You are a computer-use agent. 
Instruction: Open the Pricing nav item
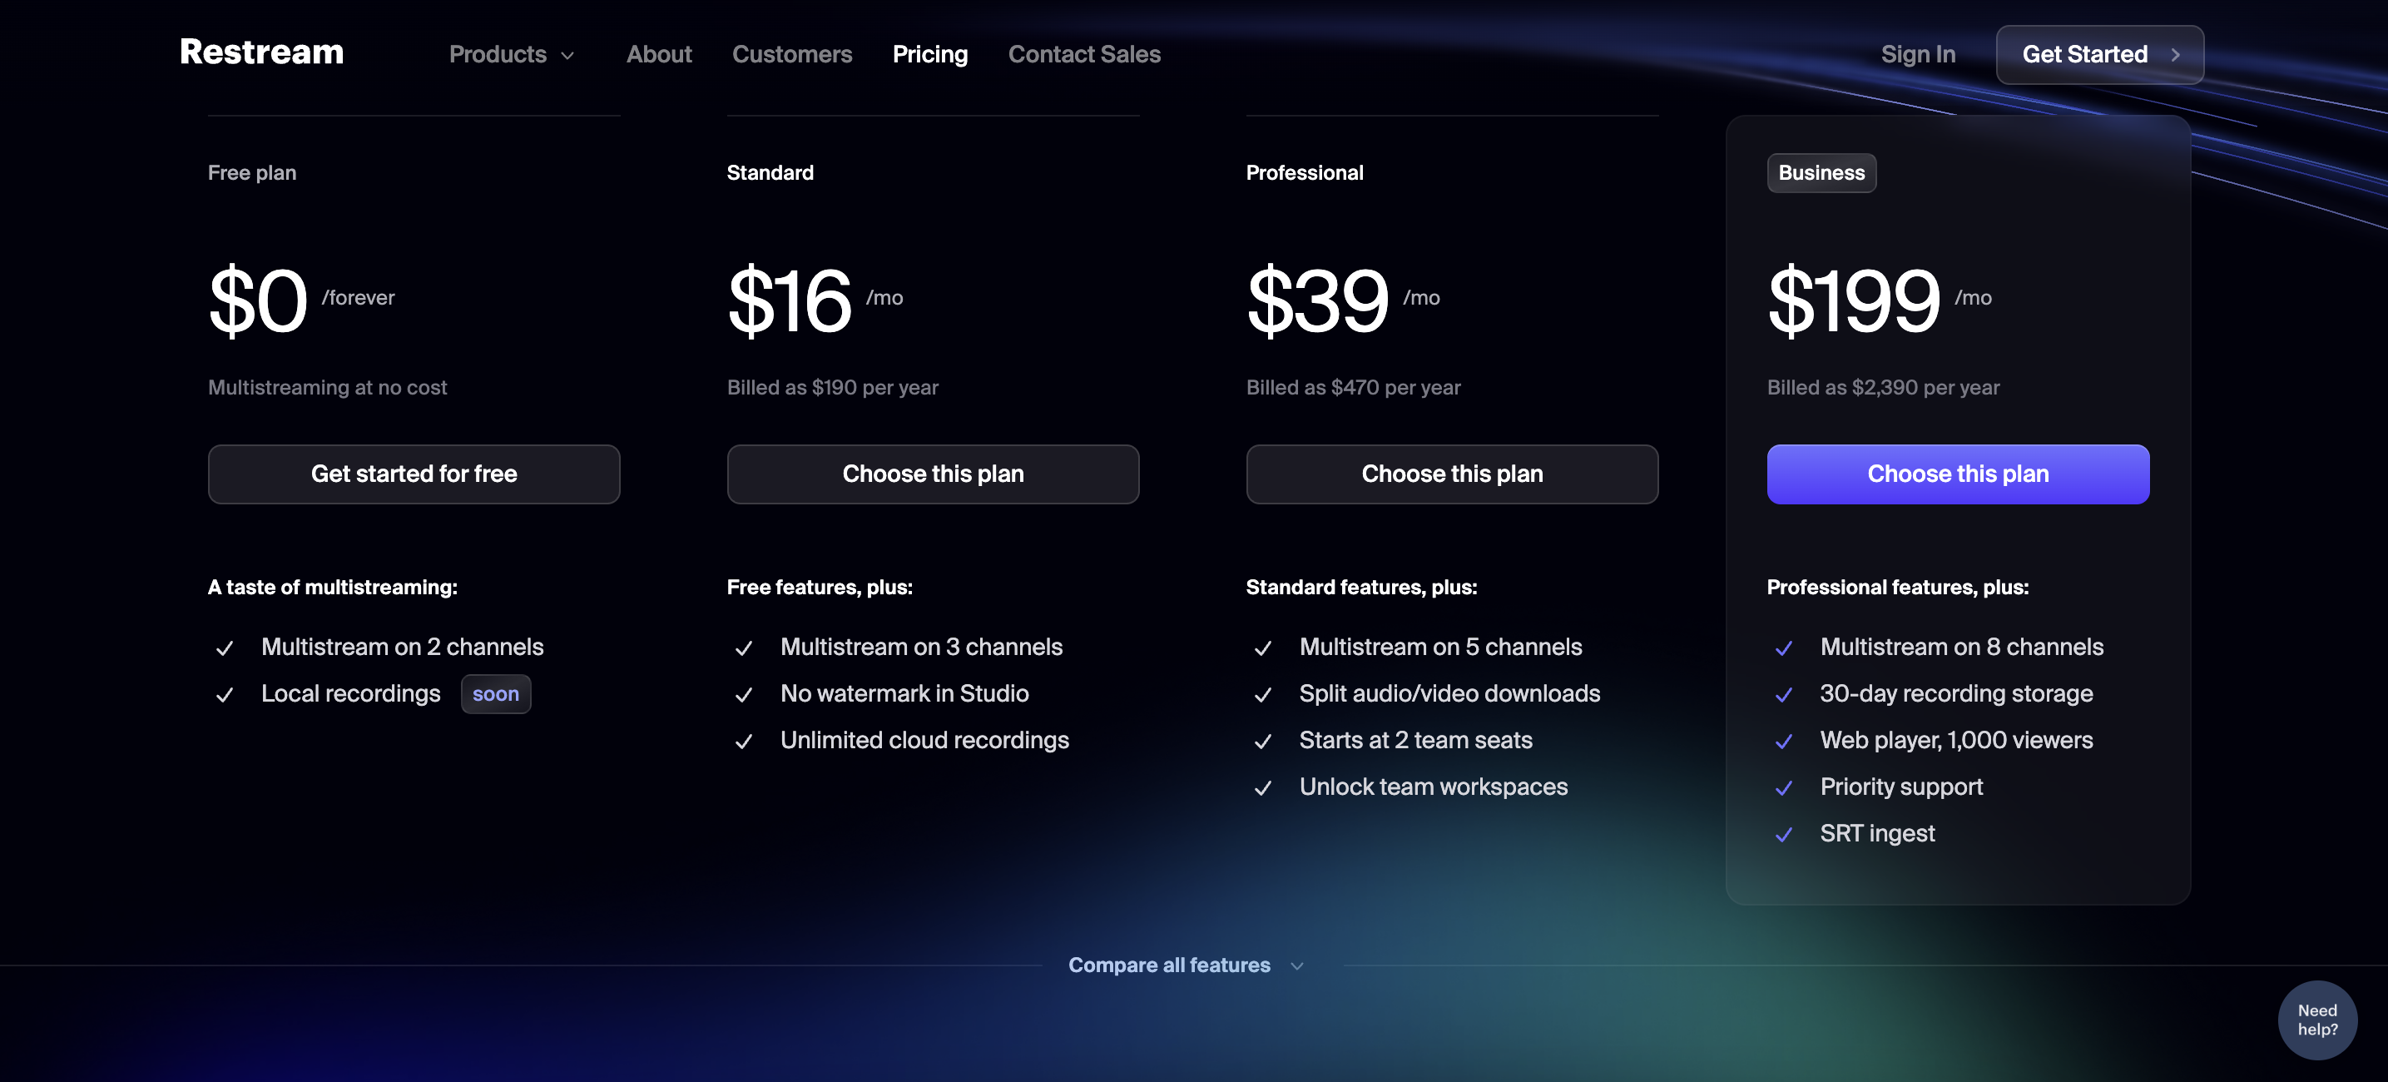point(929,55)
